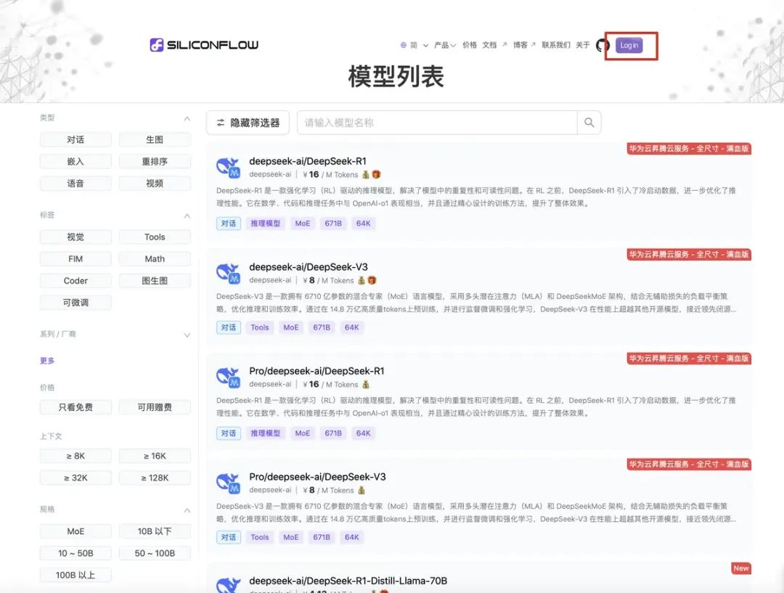This screenshot has width=784, height=593.
Task: Open the Pro/deepseek-ai/DeepSeek-V3 model title
Action: click(317, 477)
